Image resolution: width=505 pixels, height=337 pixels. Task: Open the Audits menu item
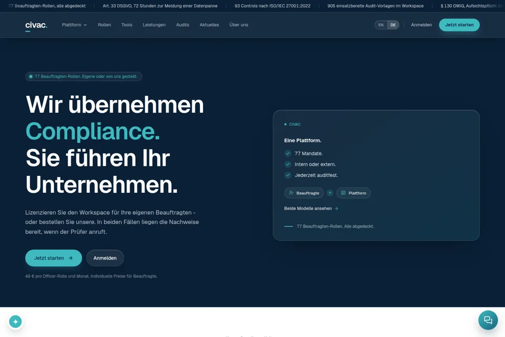click(183, 25)
